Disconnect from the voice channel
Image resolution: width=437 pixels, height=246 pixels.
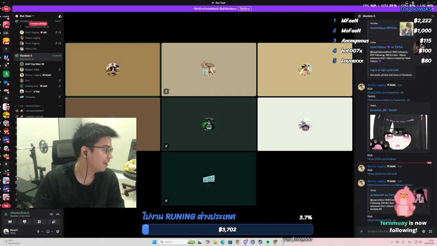point(58,214)
